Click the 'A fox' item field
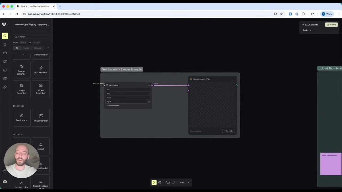 128,90
